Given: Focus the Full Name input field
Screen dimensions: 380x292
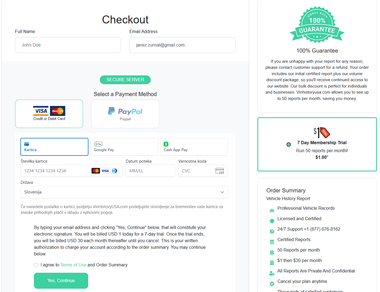Looking at the screenshot, I should [x=68, y=45].
